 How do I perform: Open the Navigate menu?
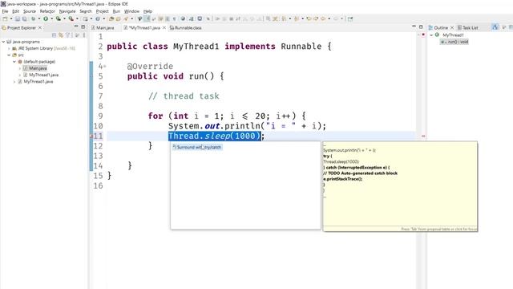(67, 11)
